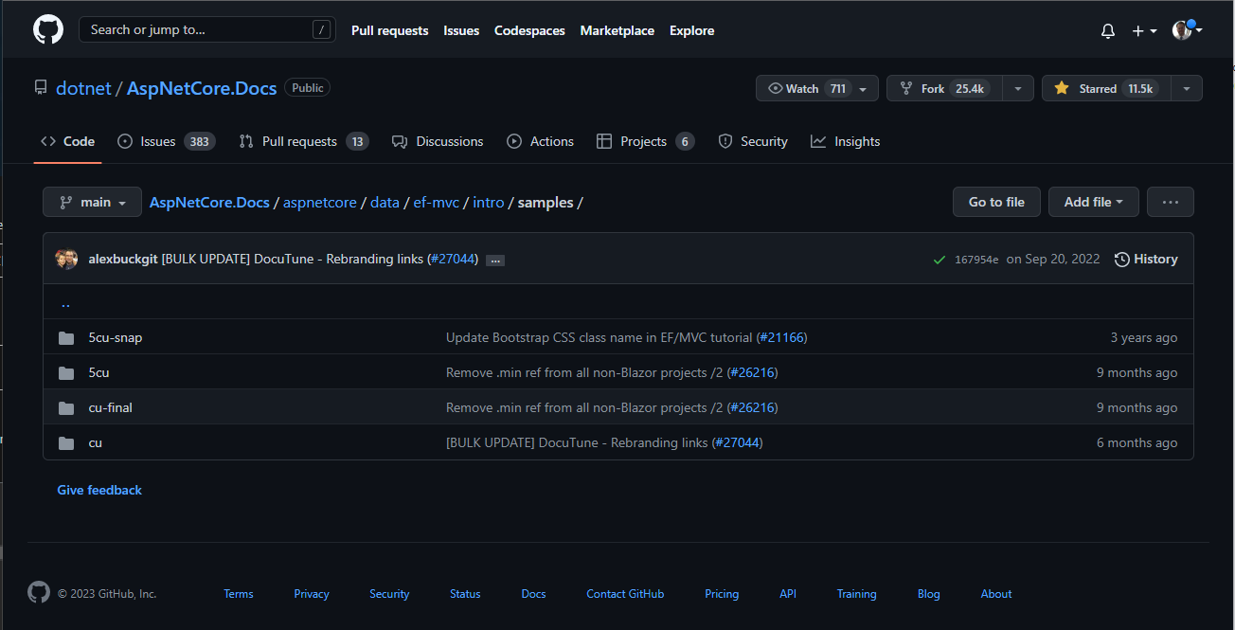Click aspnetcore in the breadcrumb path
The height and width of the screenshot is (630, 1235).
[320, 203]
